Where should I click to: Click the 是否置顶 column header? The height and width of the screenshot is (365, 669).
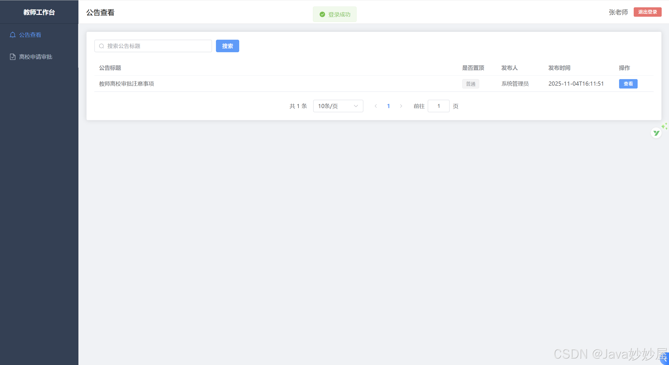[x=473, y=68]
